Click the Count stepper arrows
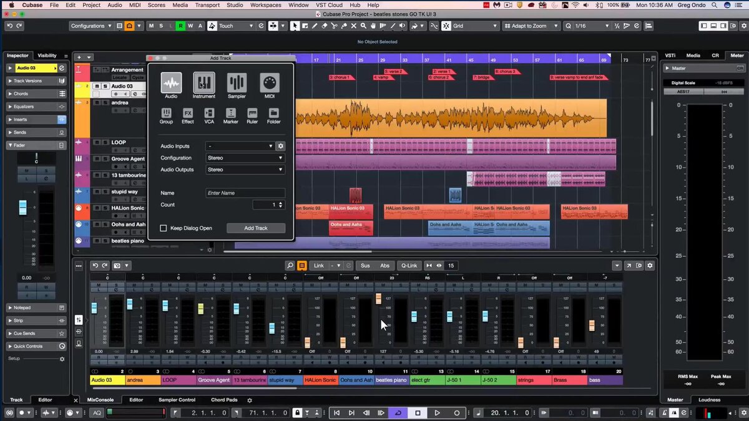The height and width of the screenshot is (421, 749). pos(280,205)
